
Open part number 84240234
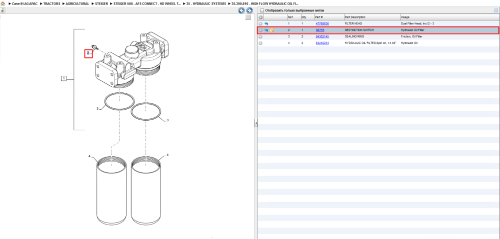tap(322, 43)
